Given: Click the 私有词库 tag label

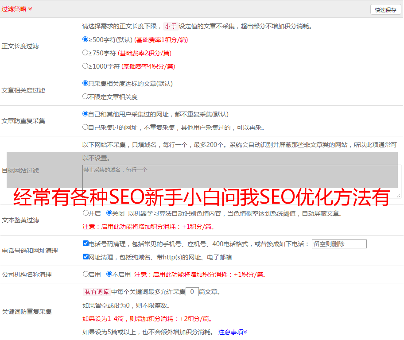Looking at the screenshot, I should (x=96, y=292).
